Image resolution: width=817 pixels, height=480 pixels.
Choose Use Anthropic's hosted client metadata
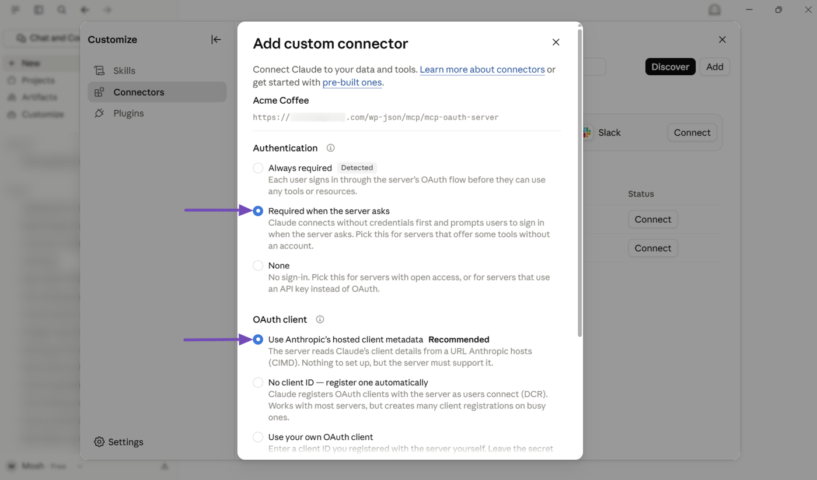click(258, 339)
